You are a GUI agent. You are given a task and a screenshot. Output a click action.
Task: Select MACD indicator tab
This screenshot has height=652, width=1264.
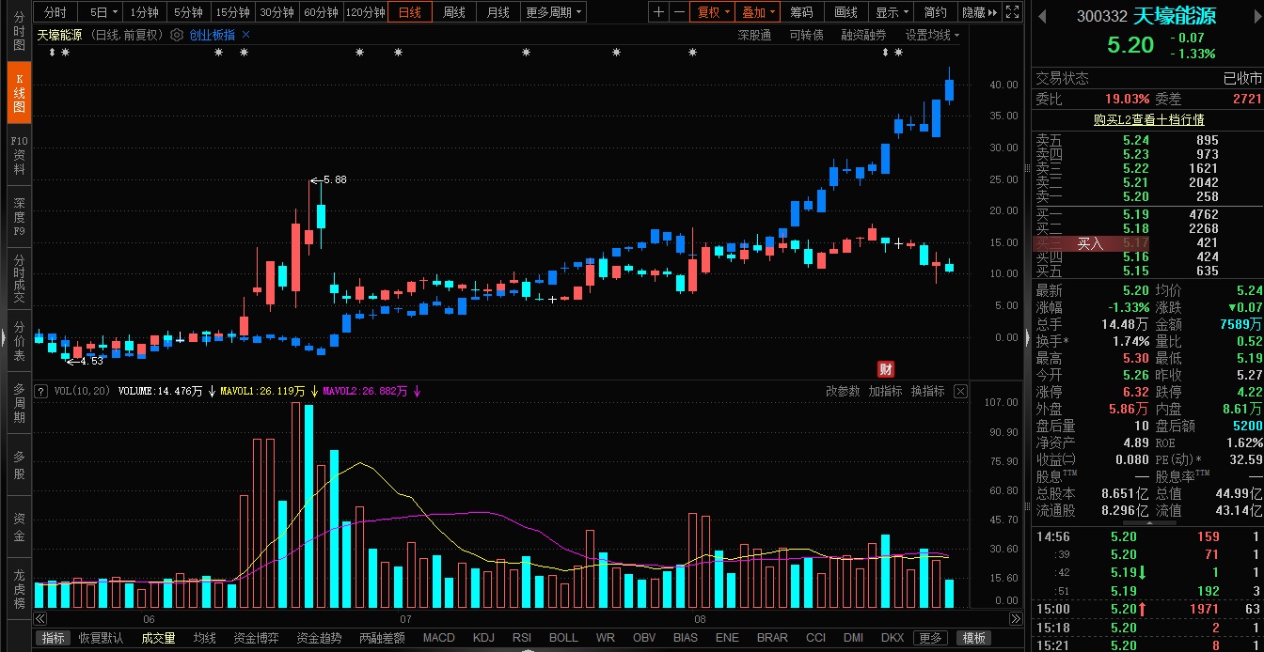click(x=438, y=638)
